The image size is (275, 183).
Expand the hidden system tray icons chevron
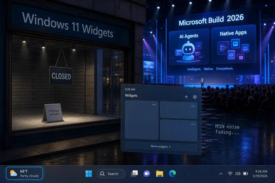221,174
